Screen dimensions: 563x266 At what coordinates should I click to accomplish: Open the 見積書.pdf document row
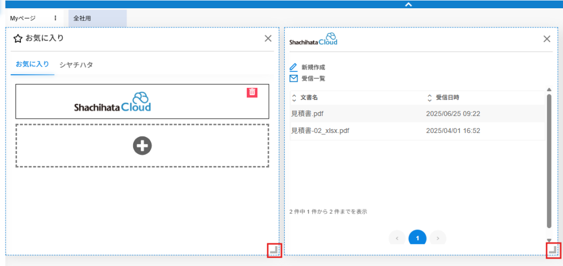pyautogui.click(x=417, y=114)
